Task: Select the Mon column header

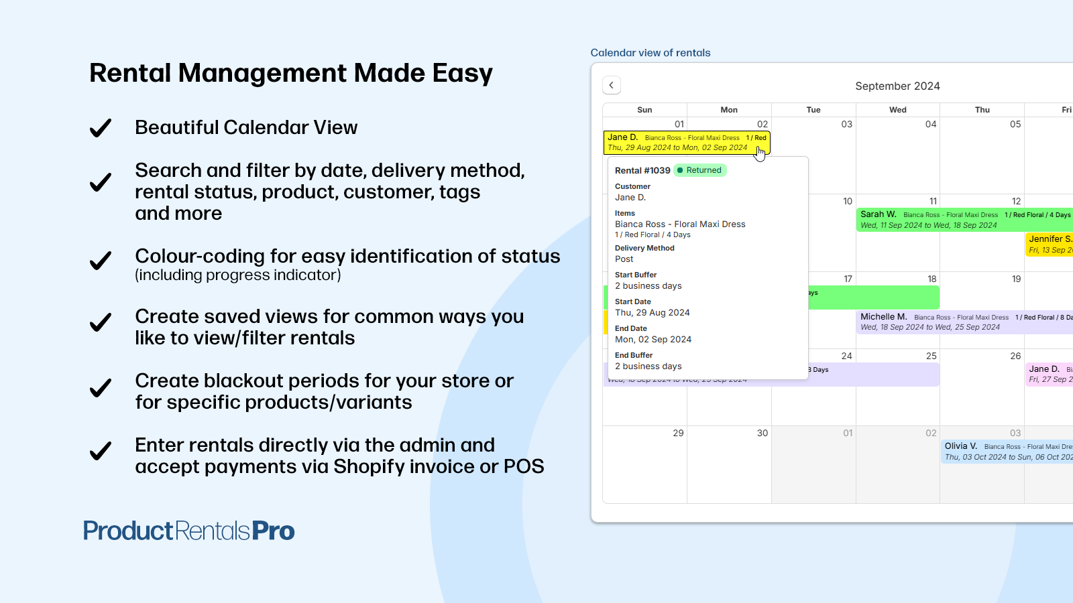Action: click(x=729, y=109)
